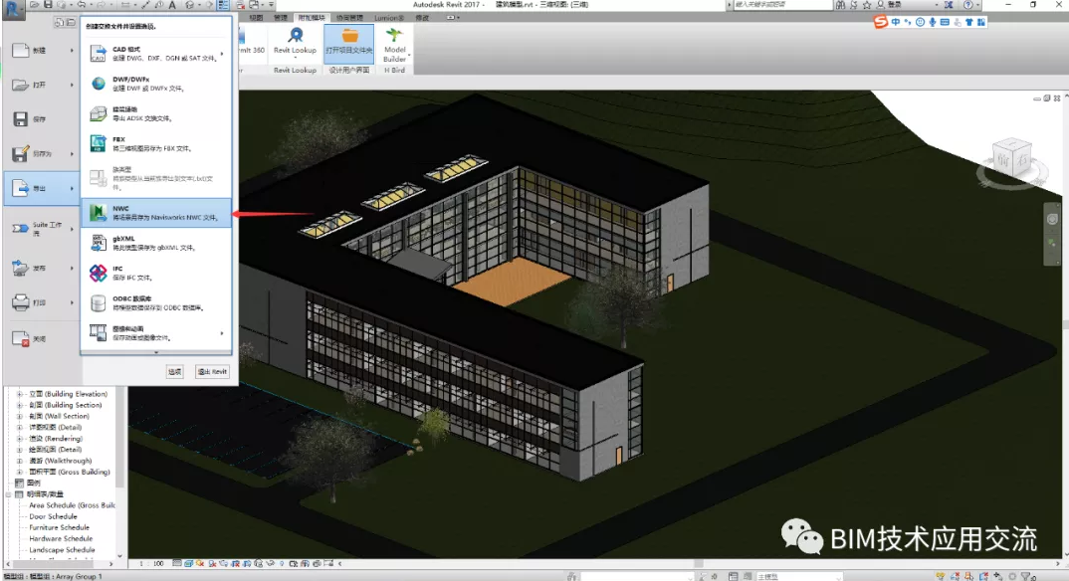Select NWC Navisworks export option
The height and width of the screenshot is (581, 1069).
tap(156, 213)
